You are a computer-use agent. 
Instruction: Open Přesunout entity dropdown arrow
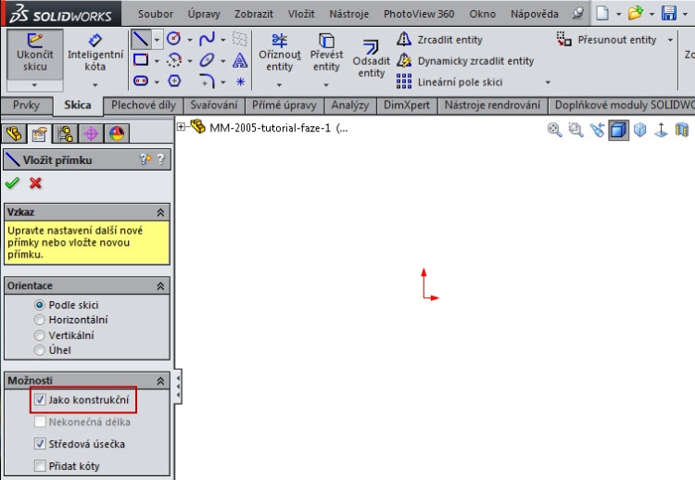pos(670,40)
